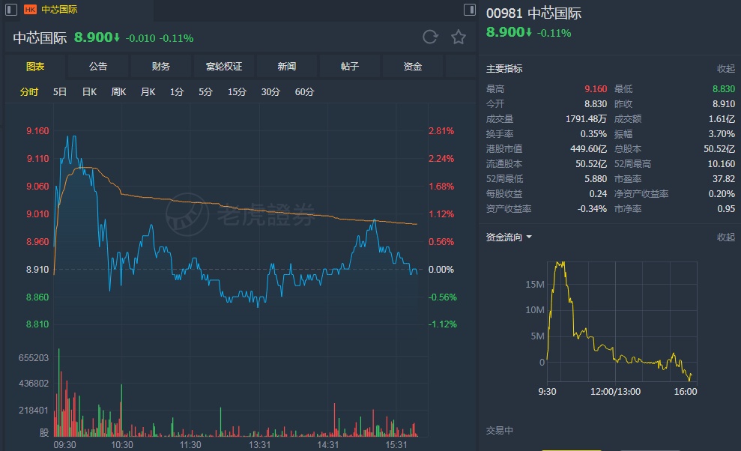741x451 pixels.
Task: Collapse the 主要指标 section
Action: [726, 69]
